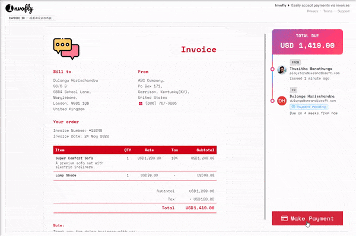356x236 pixels.
Task: Click the invoice vertical scrollbar
Action: tap(265, 127)
